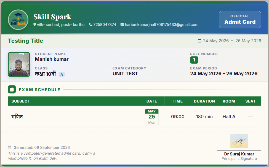The width and height of the screenshot is (269, 167).
Task: Click the EXAM SCHEDULE section heading
Action: (x=39, y=90)
